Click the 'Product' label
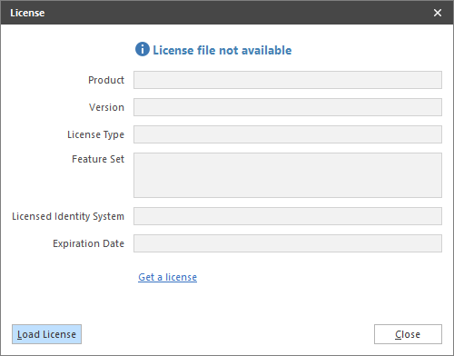 coord(106,80)
